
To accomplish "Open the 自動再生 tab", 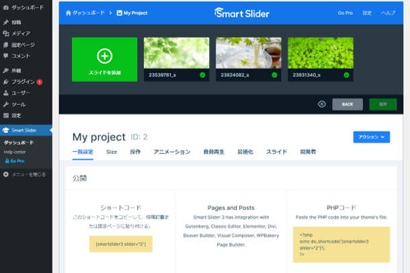I will tap(214, 152).
